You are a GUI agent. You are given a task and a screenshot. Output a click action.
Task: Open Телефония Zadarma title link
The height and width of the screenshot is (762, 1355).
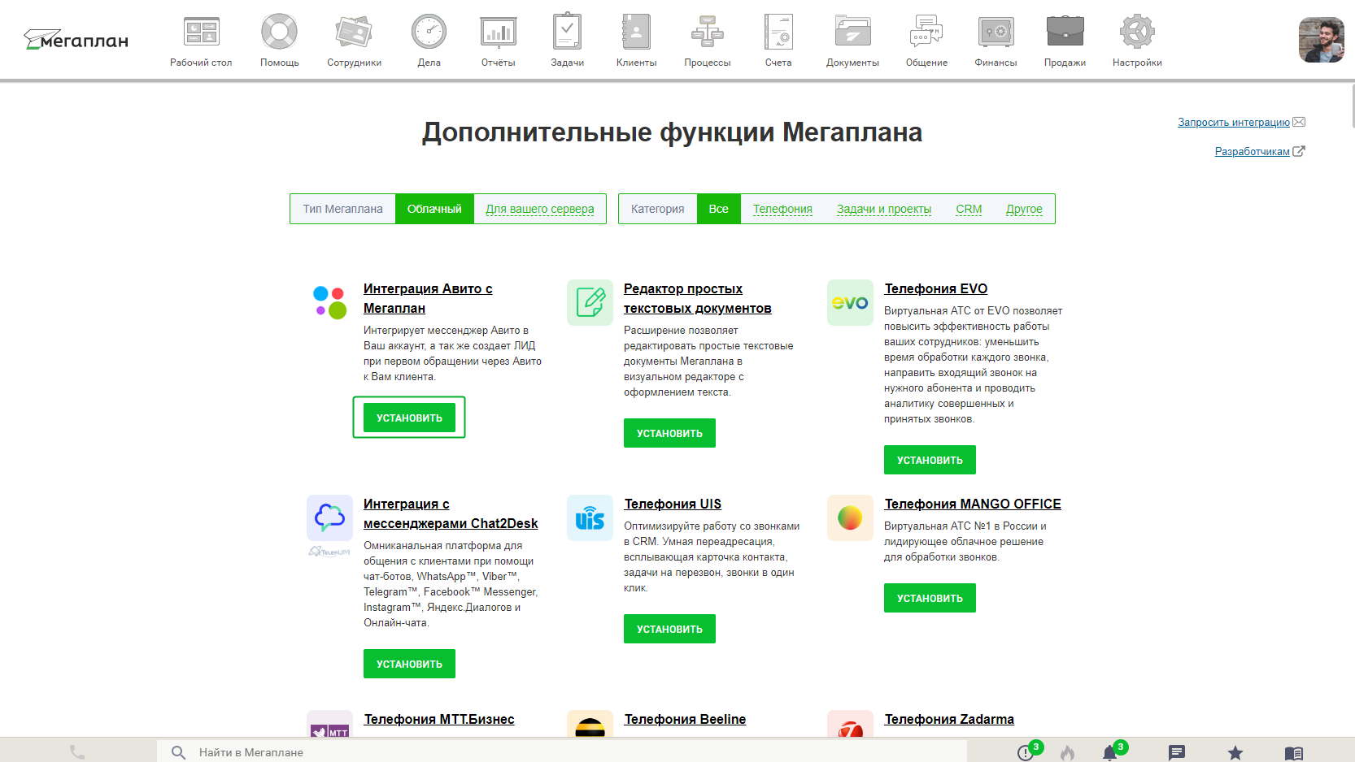point(949,719)
